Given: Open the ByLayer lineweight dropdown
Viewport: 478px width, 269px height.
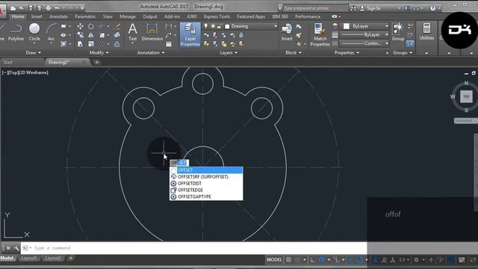Looking at the screenshot, I should coord(364,35).
